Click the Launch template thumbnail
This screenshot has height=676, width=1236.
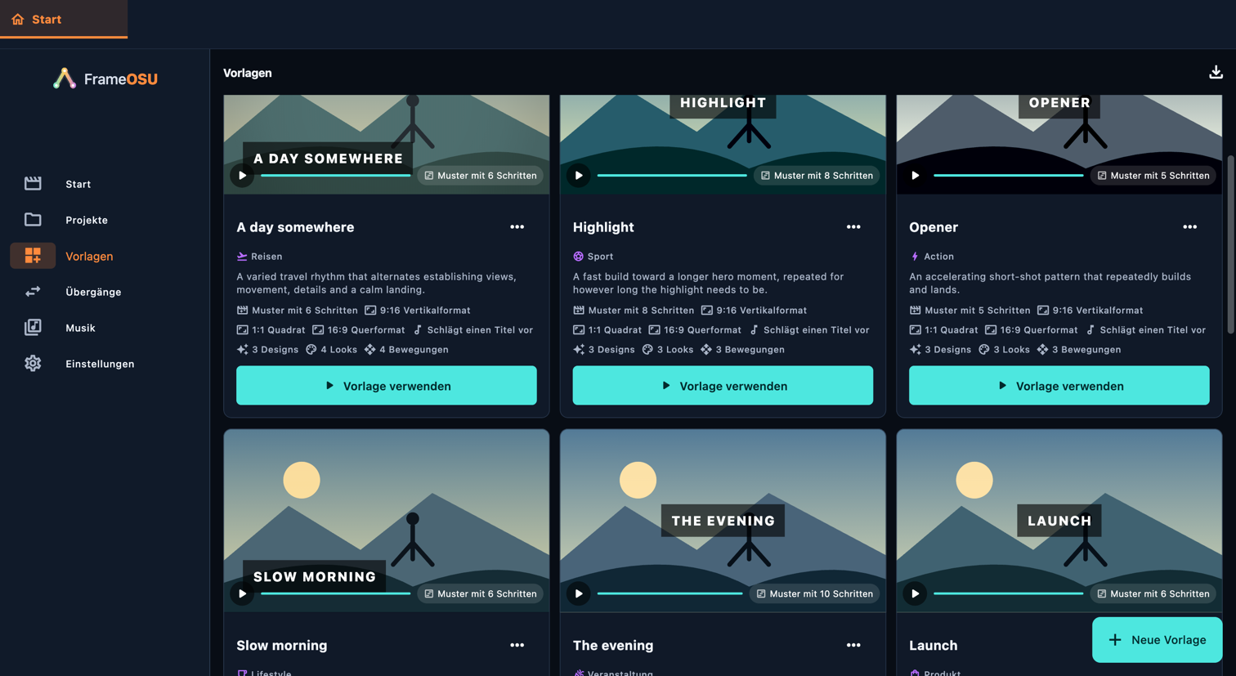[x=1059, y=521]
